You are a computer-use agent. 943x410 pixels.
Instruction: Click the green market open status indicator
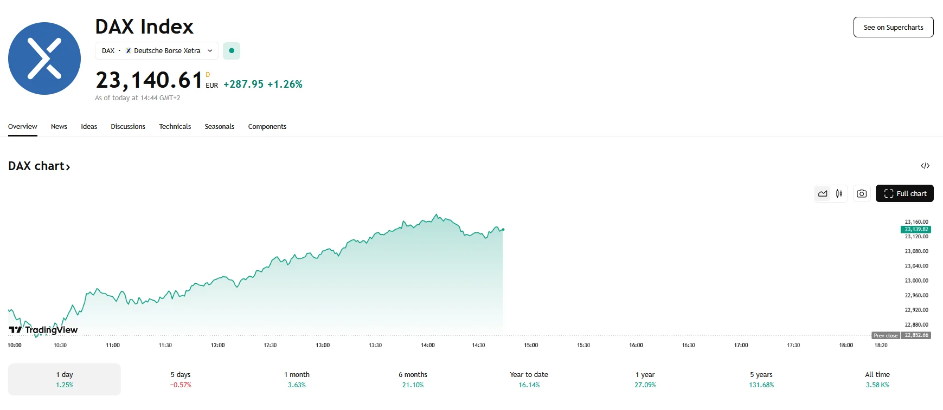232,50
